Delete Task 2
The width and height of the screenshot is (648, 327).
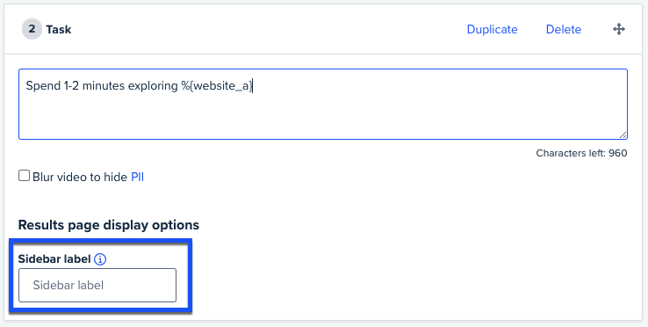pyautogui.click(x=564, y=29)
